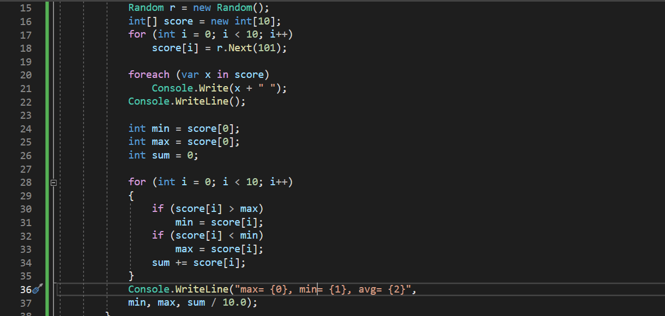Click line number 37 in the margin
The height and width of the screenshot is (316, 665).
(26, 302)
